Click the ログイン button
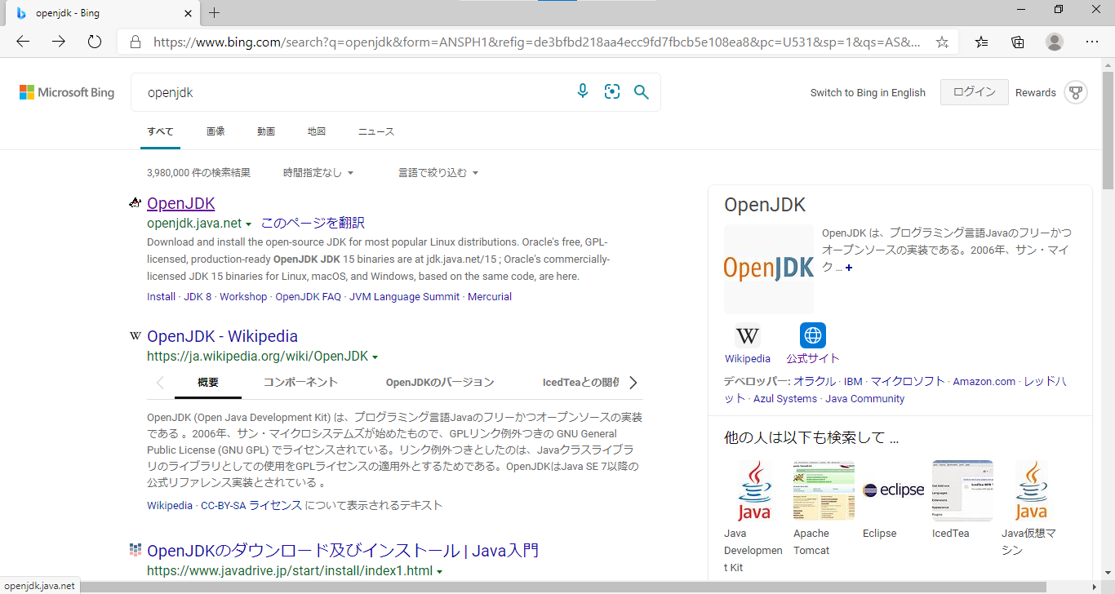Screen dimensions: 1115x594 tap(975, 92)
